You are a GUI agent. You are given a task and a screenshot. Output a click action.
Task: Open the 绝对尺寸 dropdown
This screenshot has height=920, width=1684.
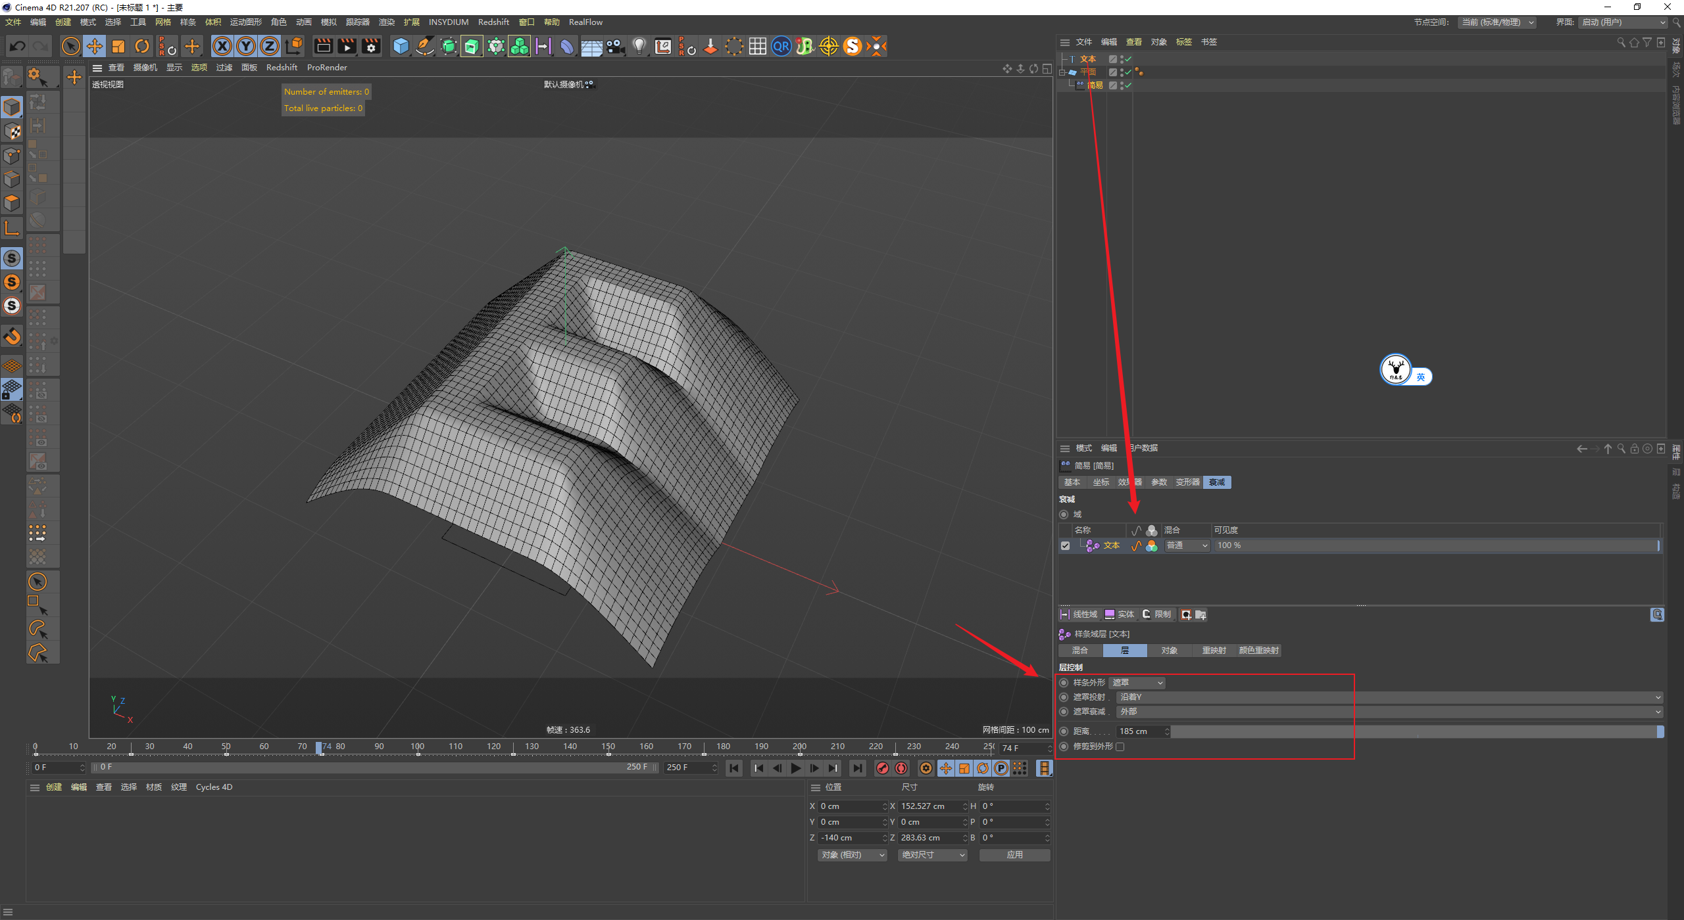[932, 855]
